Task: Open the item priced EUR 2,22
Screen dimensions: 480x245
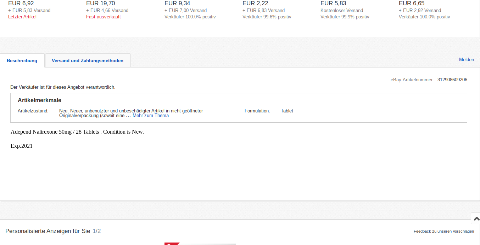Action: coord(255,4)
